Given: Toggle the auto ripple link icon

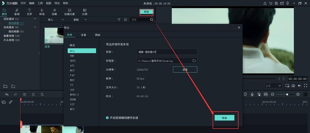Looking at the screenshot, I should (x=11, y=102).
